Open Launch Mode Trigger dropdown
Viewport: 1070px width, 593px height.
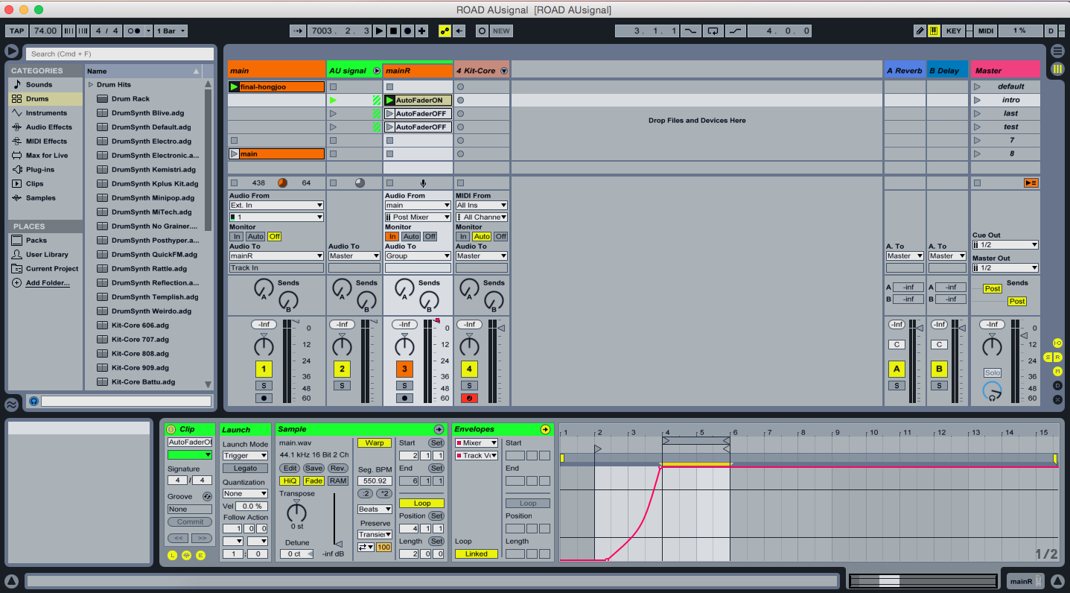(x=245, y=455)
